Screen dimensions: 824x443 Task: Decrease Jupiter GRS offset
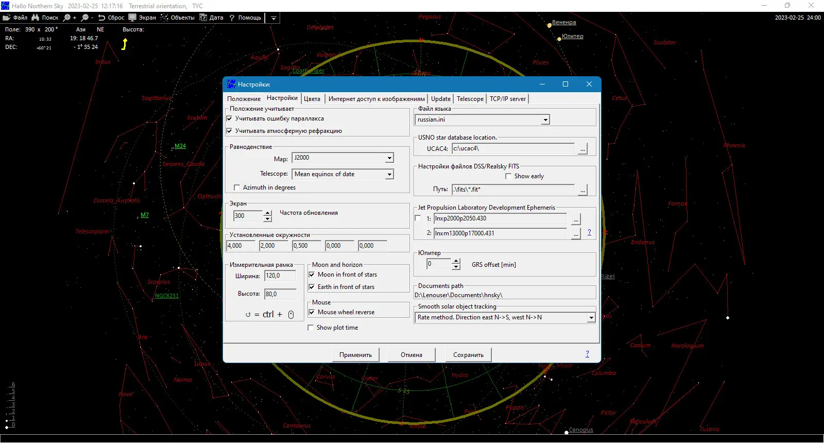point(456,267)
